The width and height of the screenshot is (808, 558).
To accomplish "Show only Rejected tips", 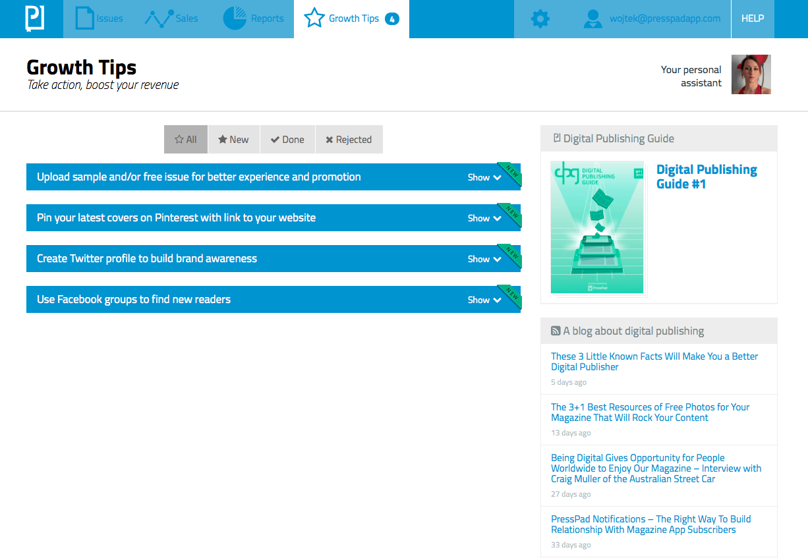I will [x=349, y=140].
